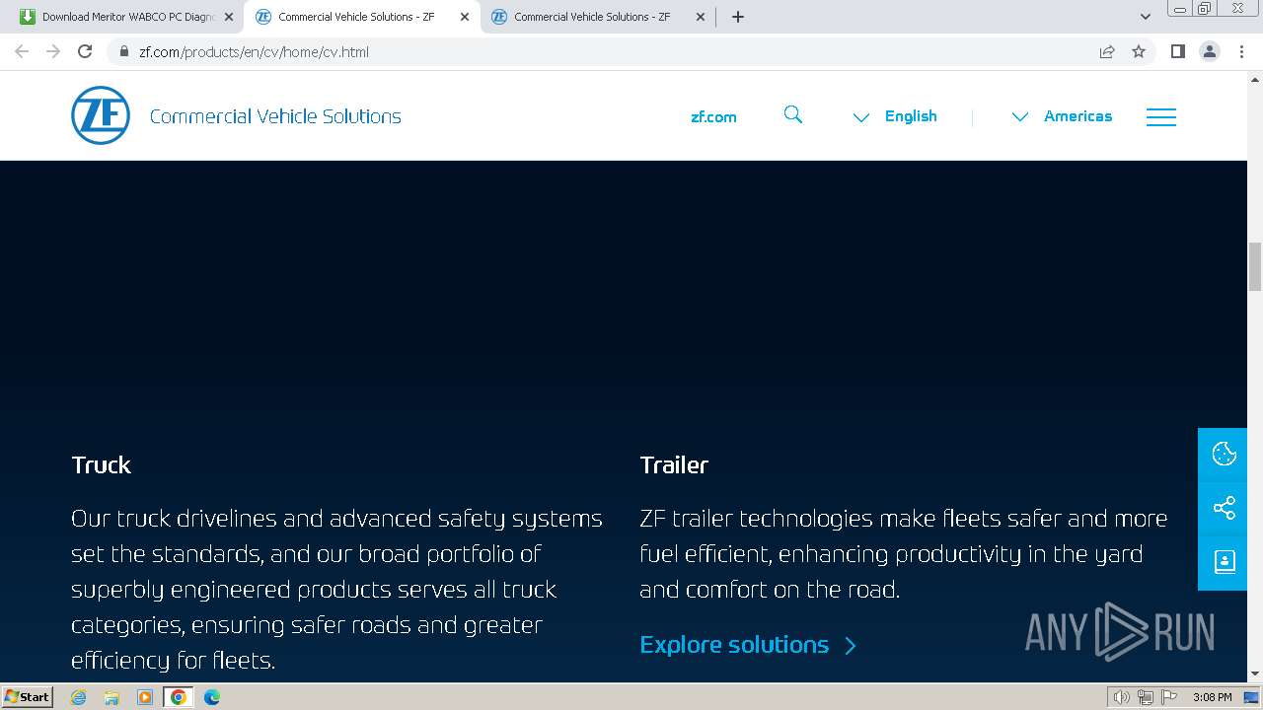Open the Chrome profile avatar

click(x=1210, y=51)
